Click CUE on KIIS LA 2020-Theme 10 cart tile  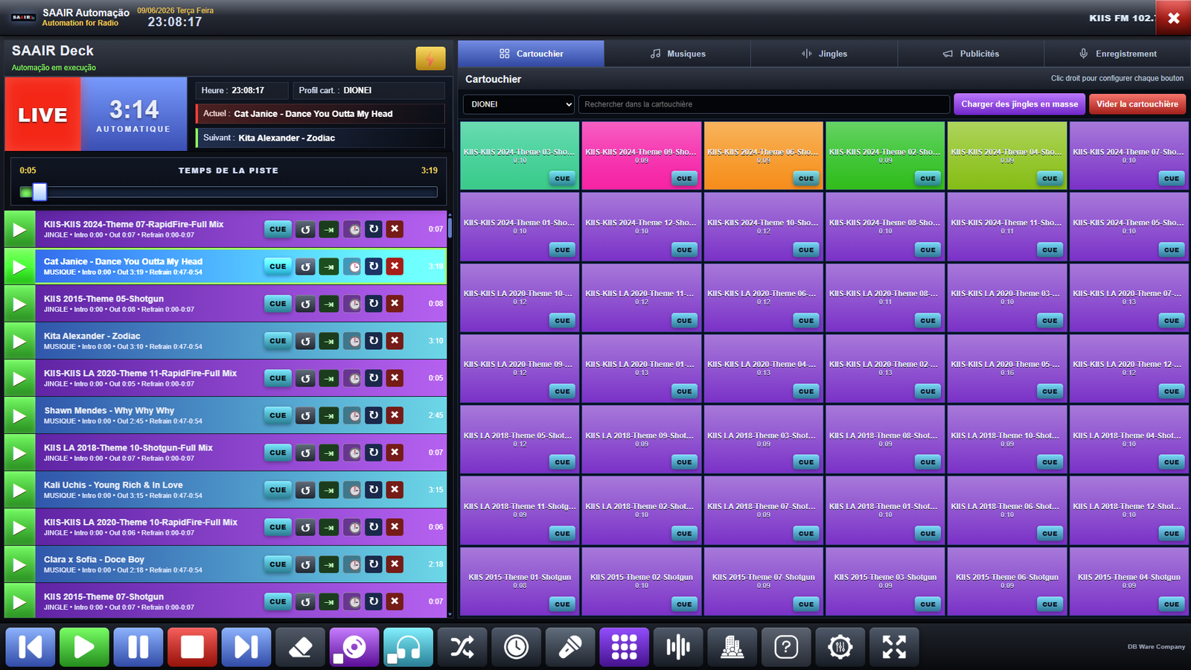point(562,321)
